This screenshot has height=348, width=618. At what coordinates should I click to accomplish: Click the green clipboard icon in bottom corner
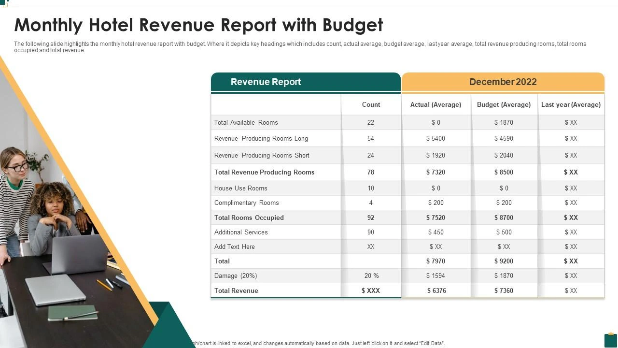coord(611,340)
